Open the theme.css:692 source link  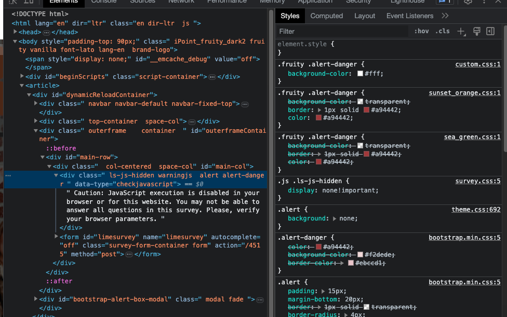click(x=476, y=210)
